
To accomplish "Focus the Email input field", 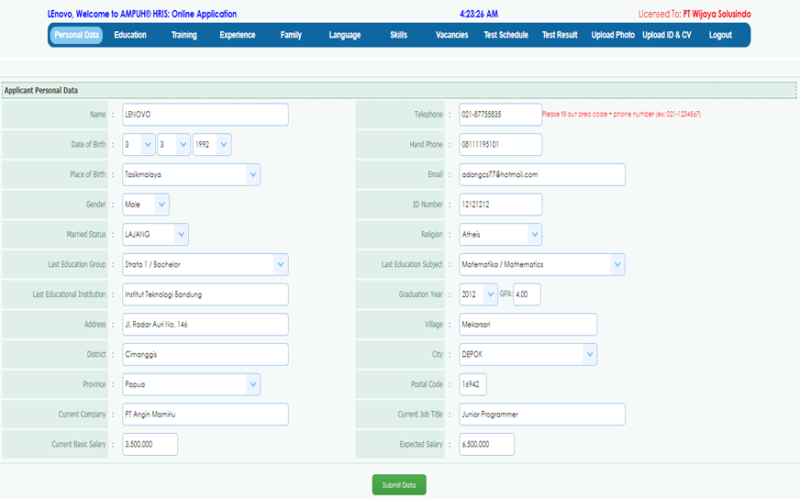I will coord(541,174).
